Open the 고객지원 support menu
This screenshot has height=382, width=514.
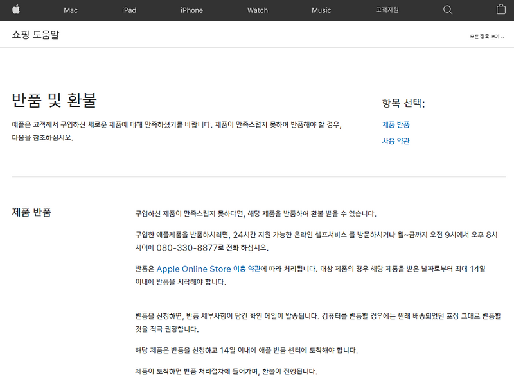[387, 10]
